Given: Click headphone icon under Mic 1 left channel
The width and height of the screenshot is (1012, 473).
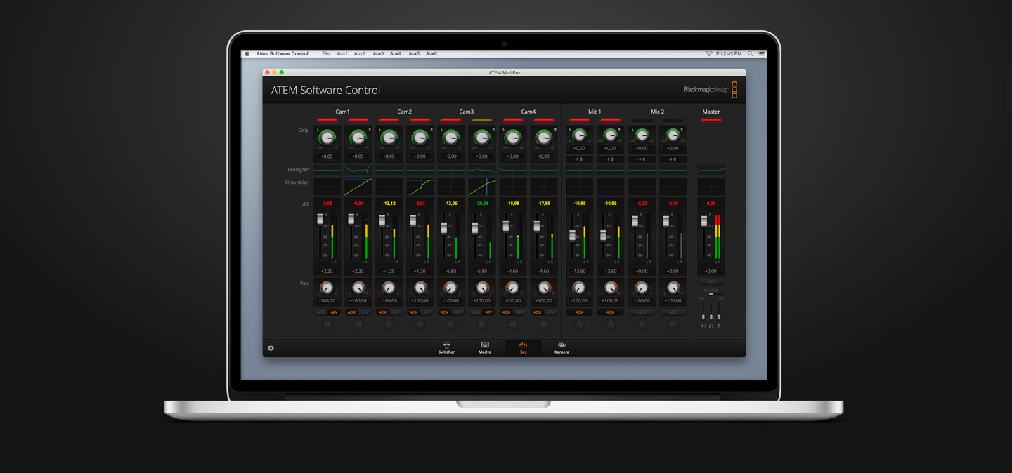Looking at the screenshot, I should tap(579, 325).
